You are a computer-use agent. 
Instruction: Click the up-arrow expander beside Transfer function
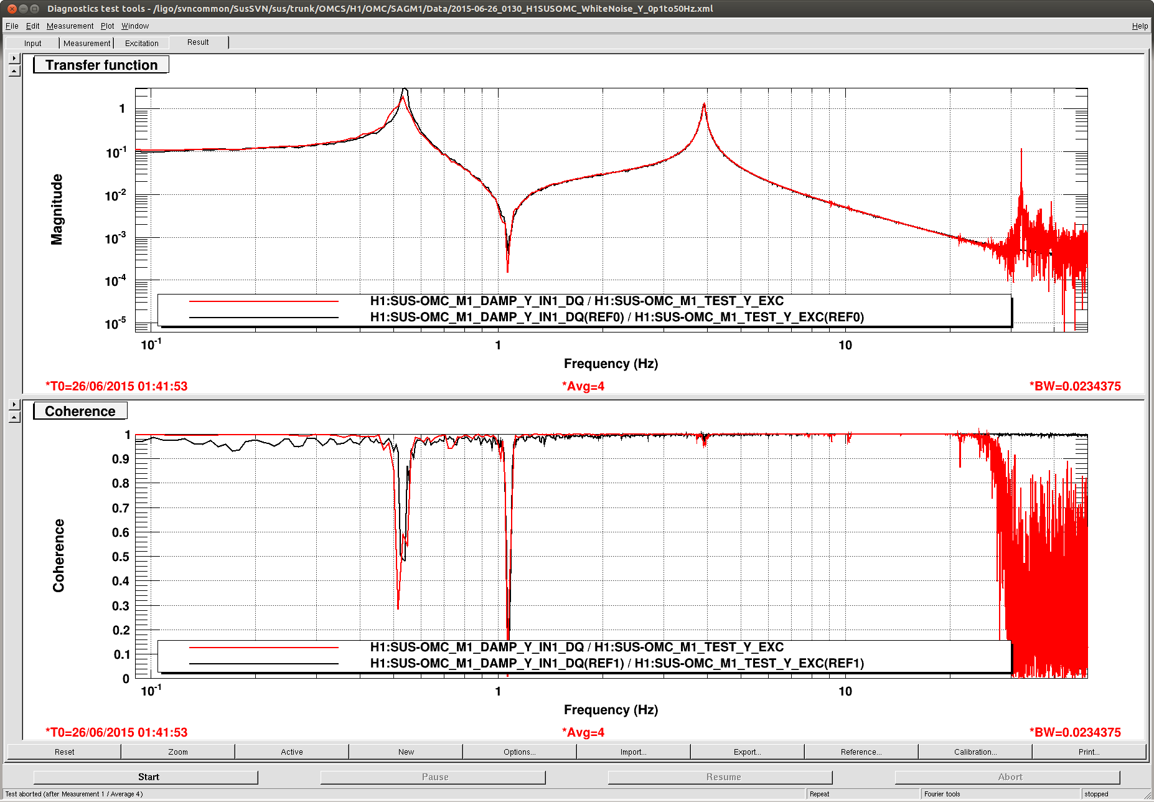click(14, 70)
